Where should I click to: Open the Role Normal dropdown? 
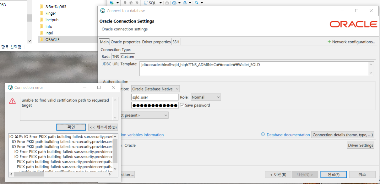[206, 97]
